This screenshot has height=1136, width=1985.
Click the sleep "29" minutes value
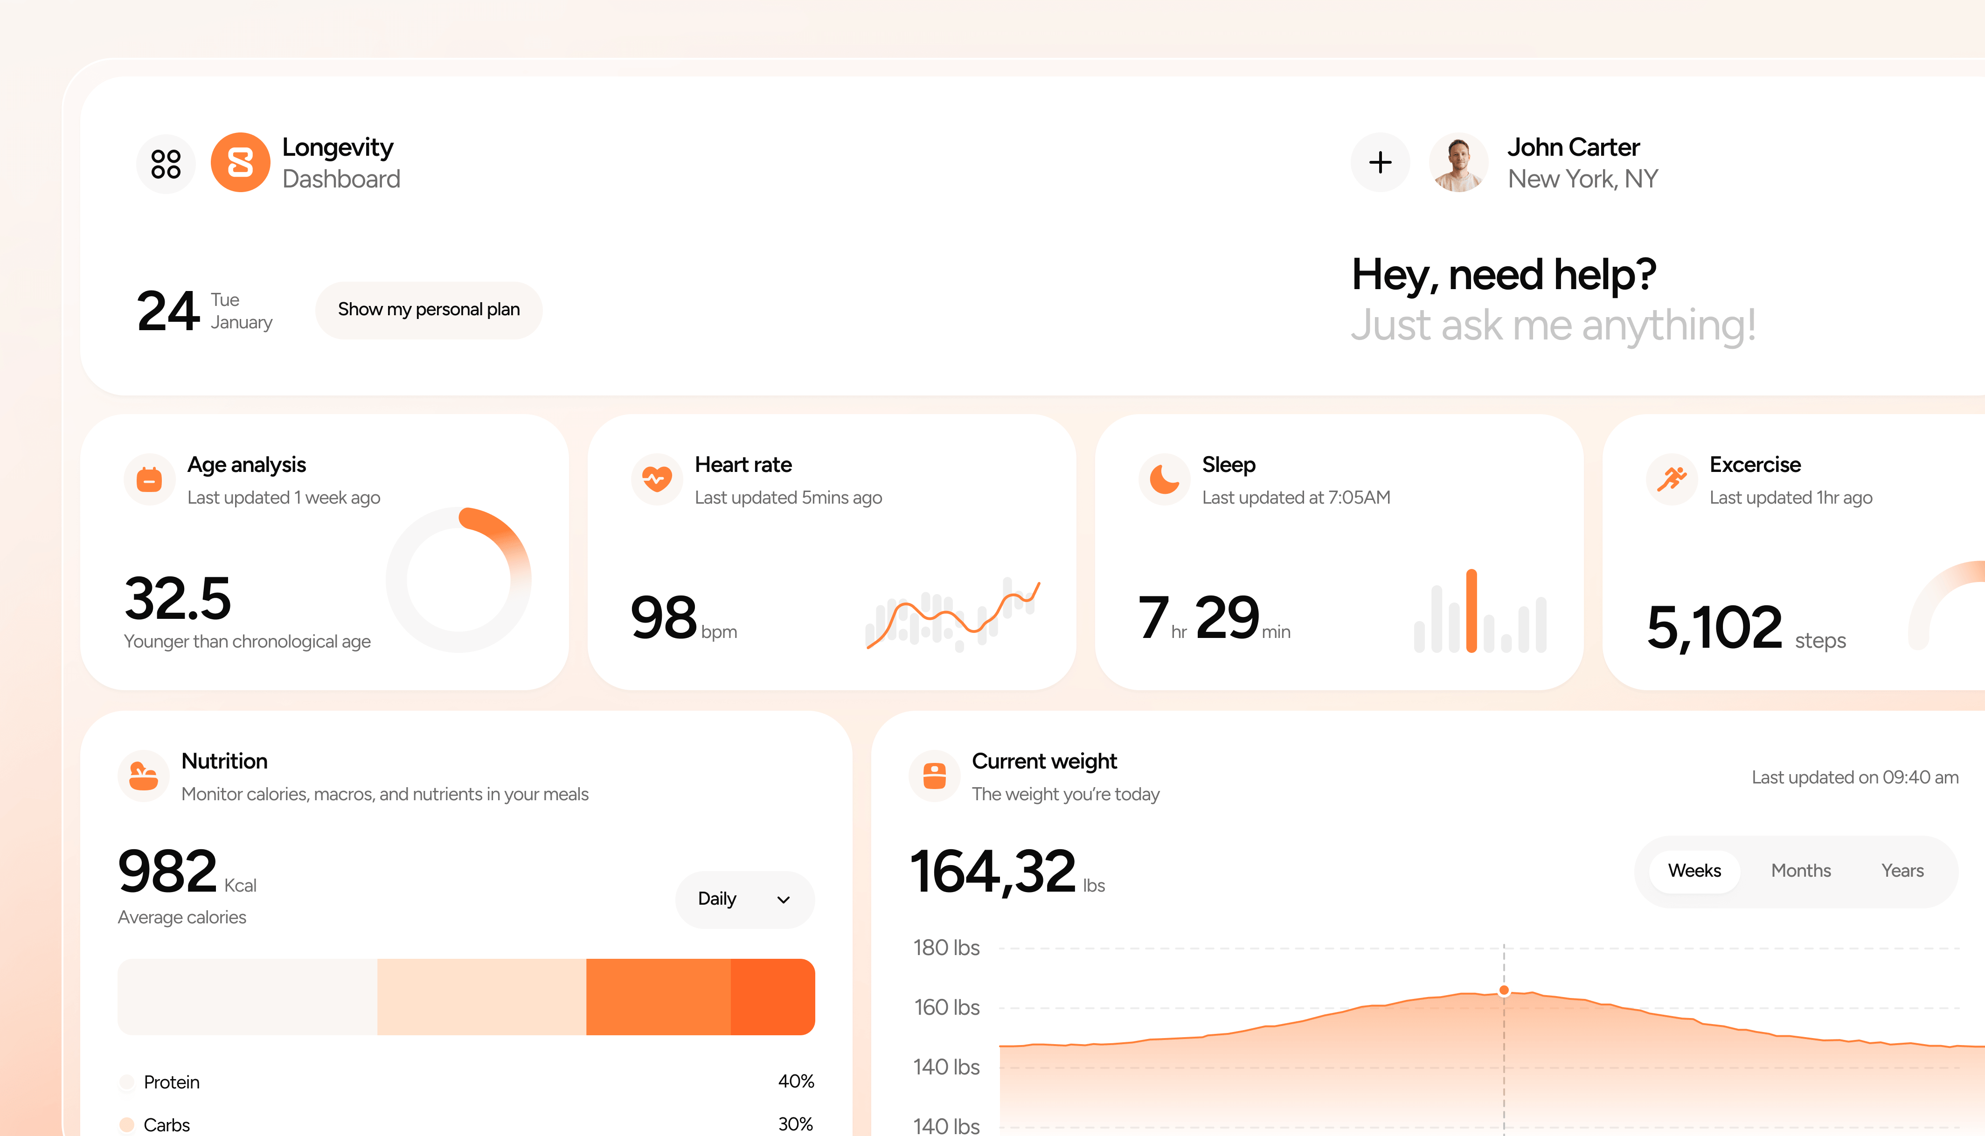pyautogui.click(x=1227, y=617)
